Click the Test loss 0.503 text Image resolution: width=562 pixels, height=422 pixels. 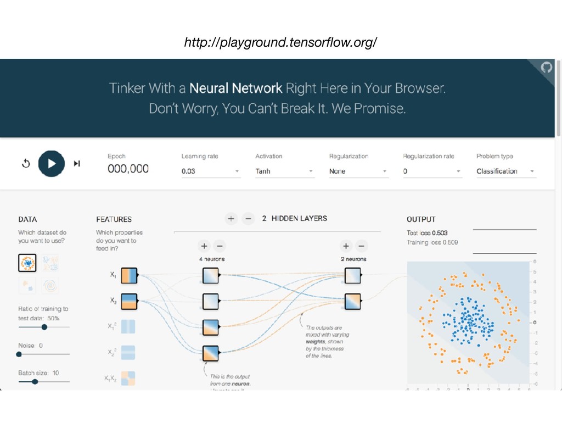[427, 233]
